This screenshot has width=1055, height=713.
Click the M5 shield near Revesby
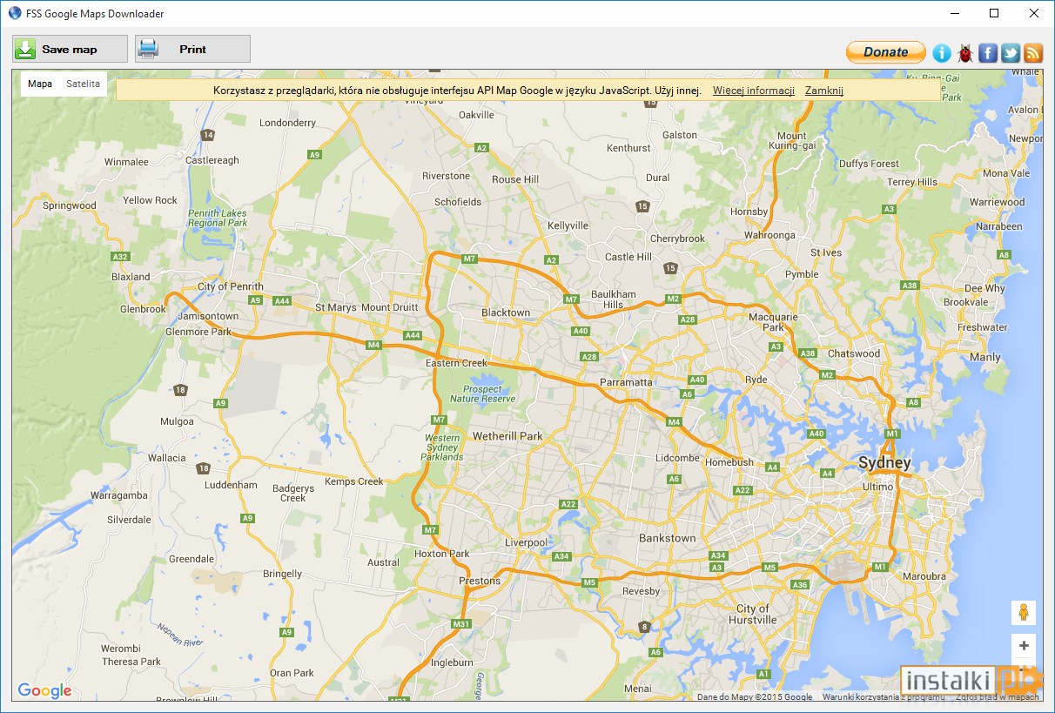point(590,582)
